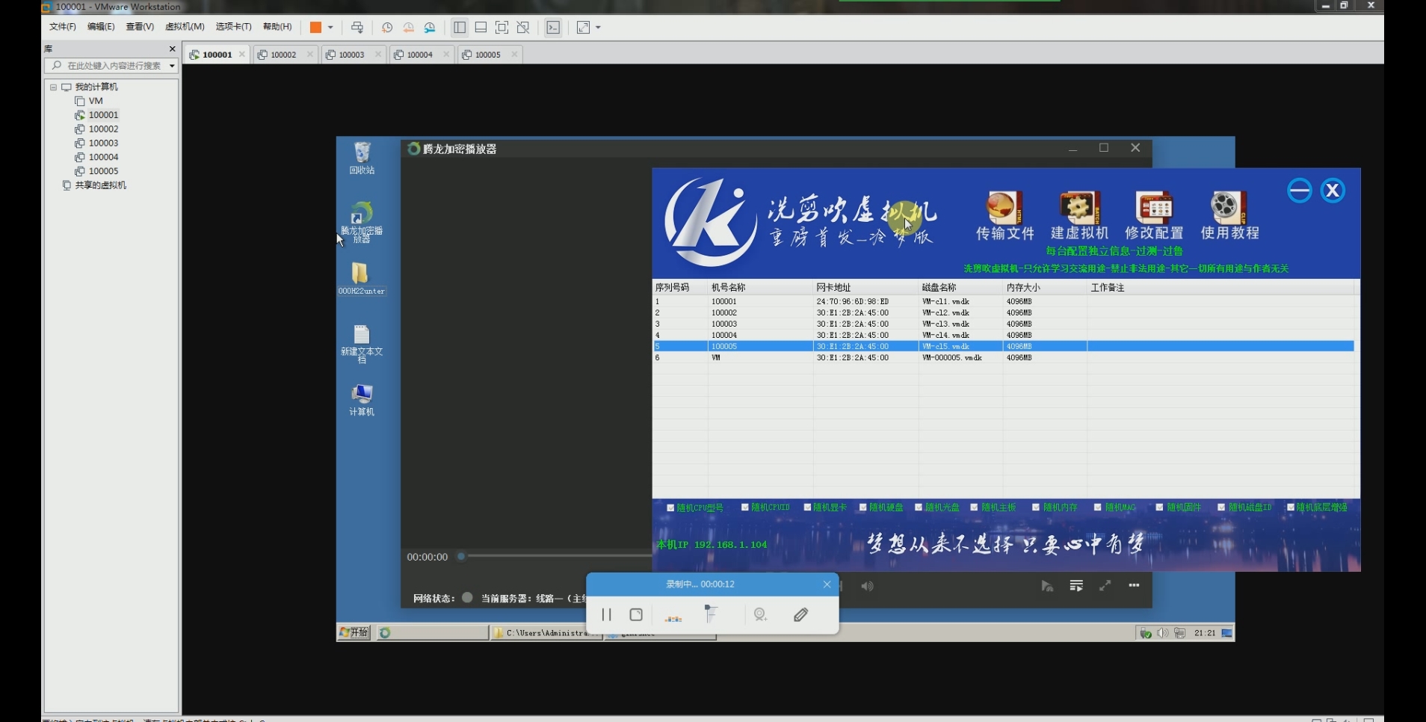Click the VMware console view toolbar icon

coord(553,28)
